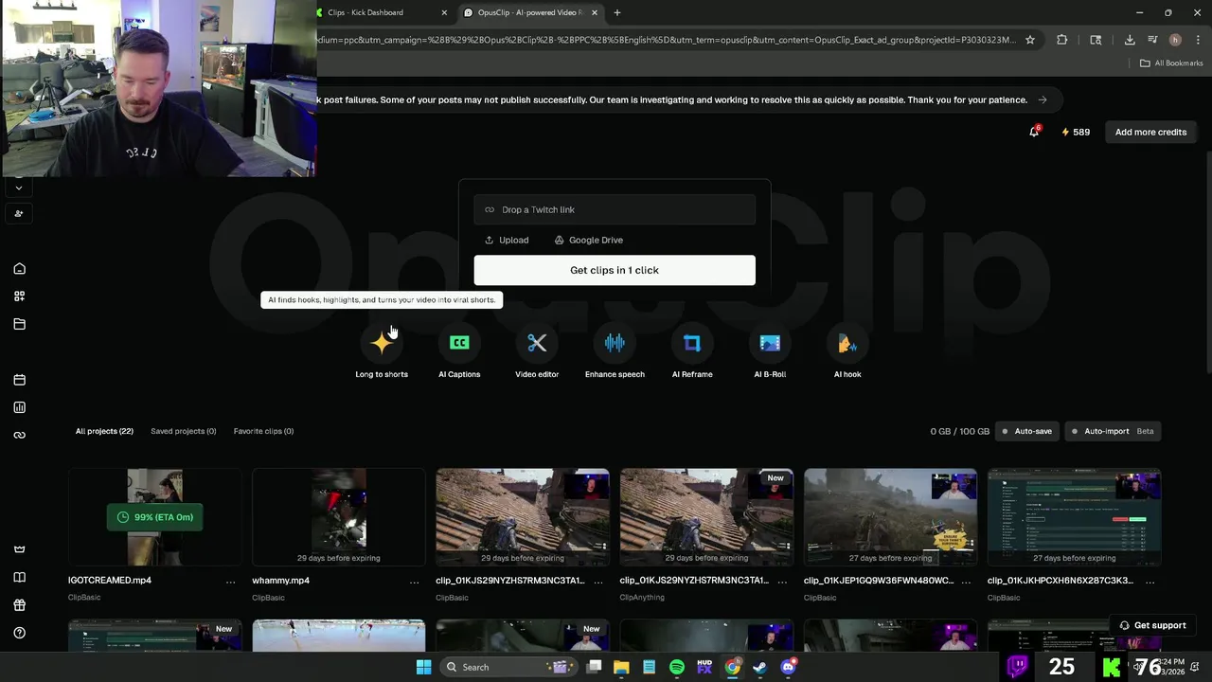Click the invite member sidebar icon
Viewport: 1212px width, 682px height.
(x=19, y=214)
